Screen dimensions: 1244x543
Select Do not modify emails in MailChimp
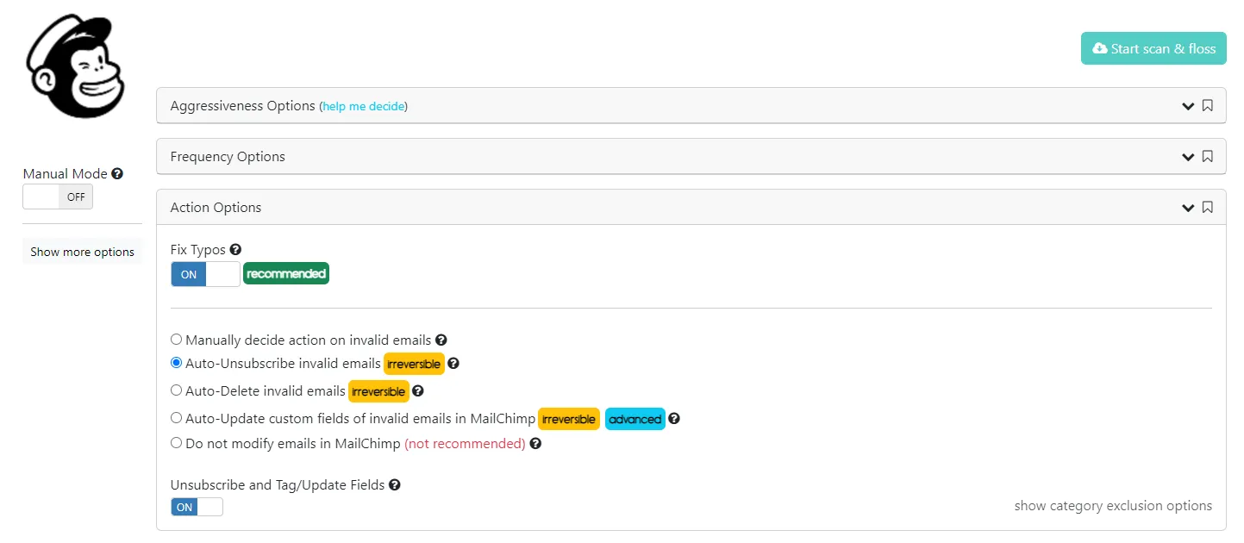[x=177, y=443]
